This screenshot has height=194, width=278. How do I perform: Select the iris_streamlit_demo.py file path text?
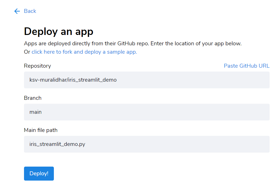pyautogui.click(x=57, y=144)
